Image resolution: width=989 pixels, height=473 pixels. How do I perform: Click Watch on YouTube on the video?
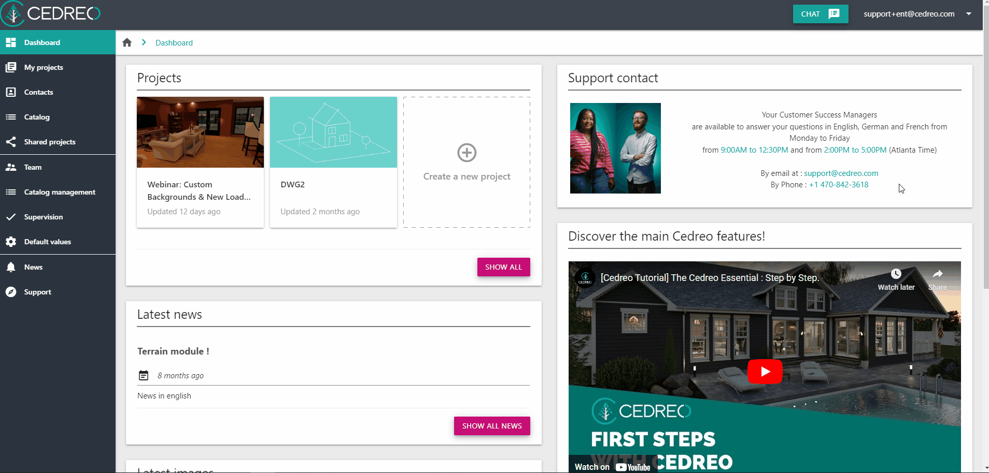[613, 467]
